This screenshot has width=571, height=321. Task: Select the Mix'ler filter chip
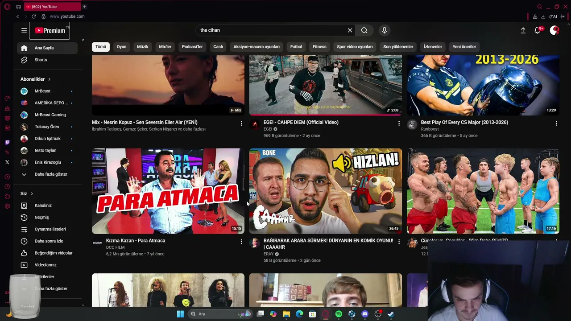click(165, 47)
